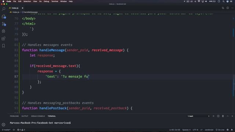The height and width of the screenshot is (132, 235).
Task: Open the Source Control view
Action: coord(3,24)
